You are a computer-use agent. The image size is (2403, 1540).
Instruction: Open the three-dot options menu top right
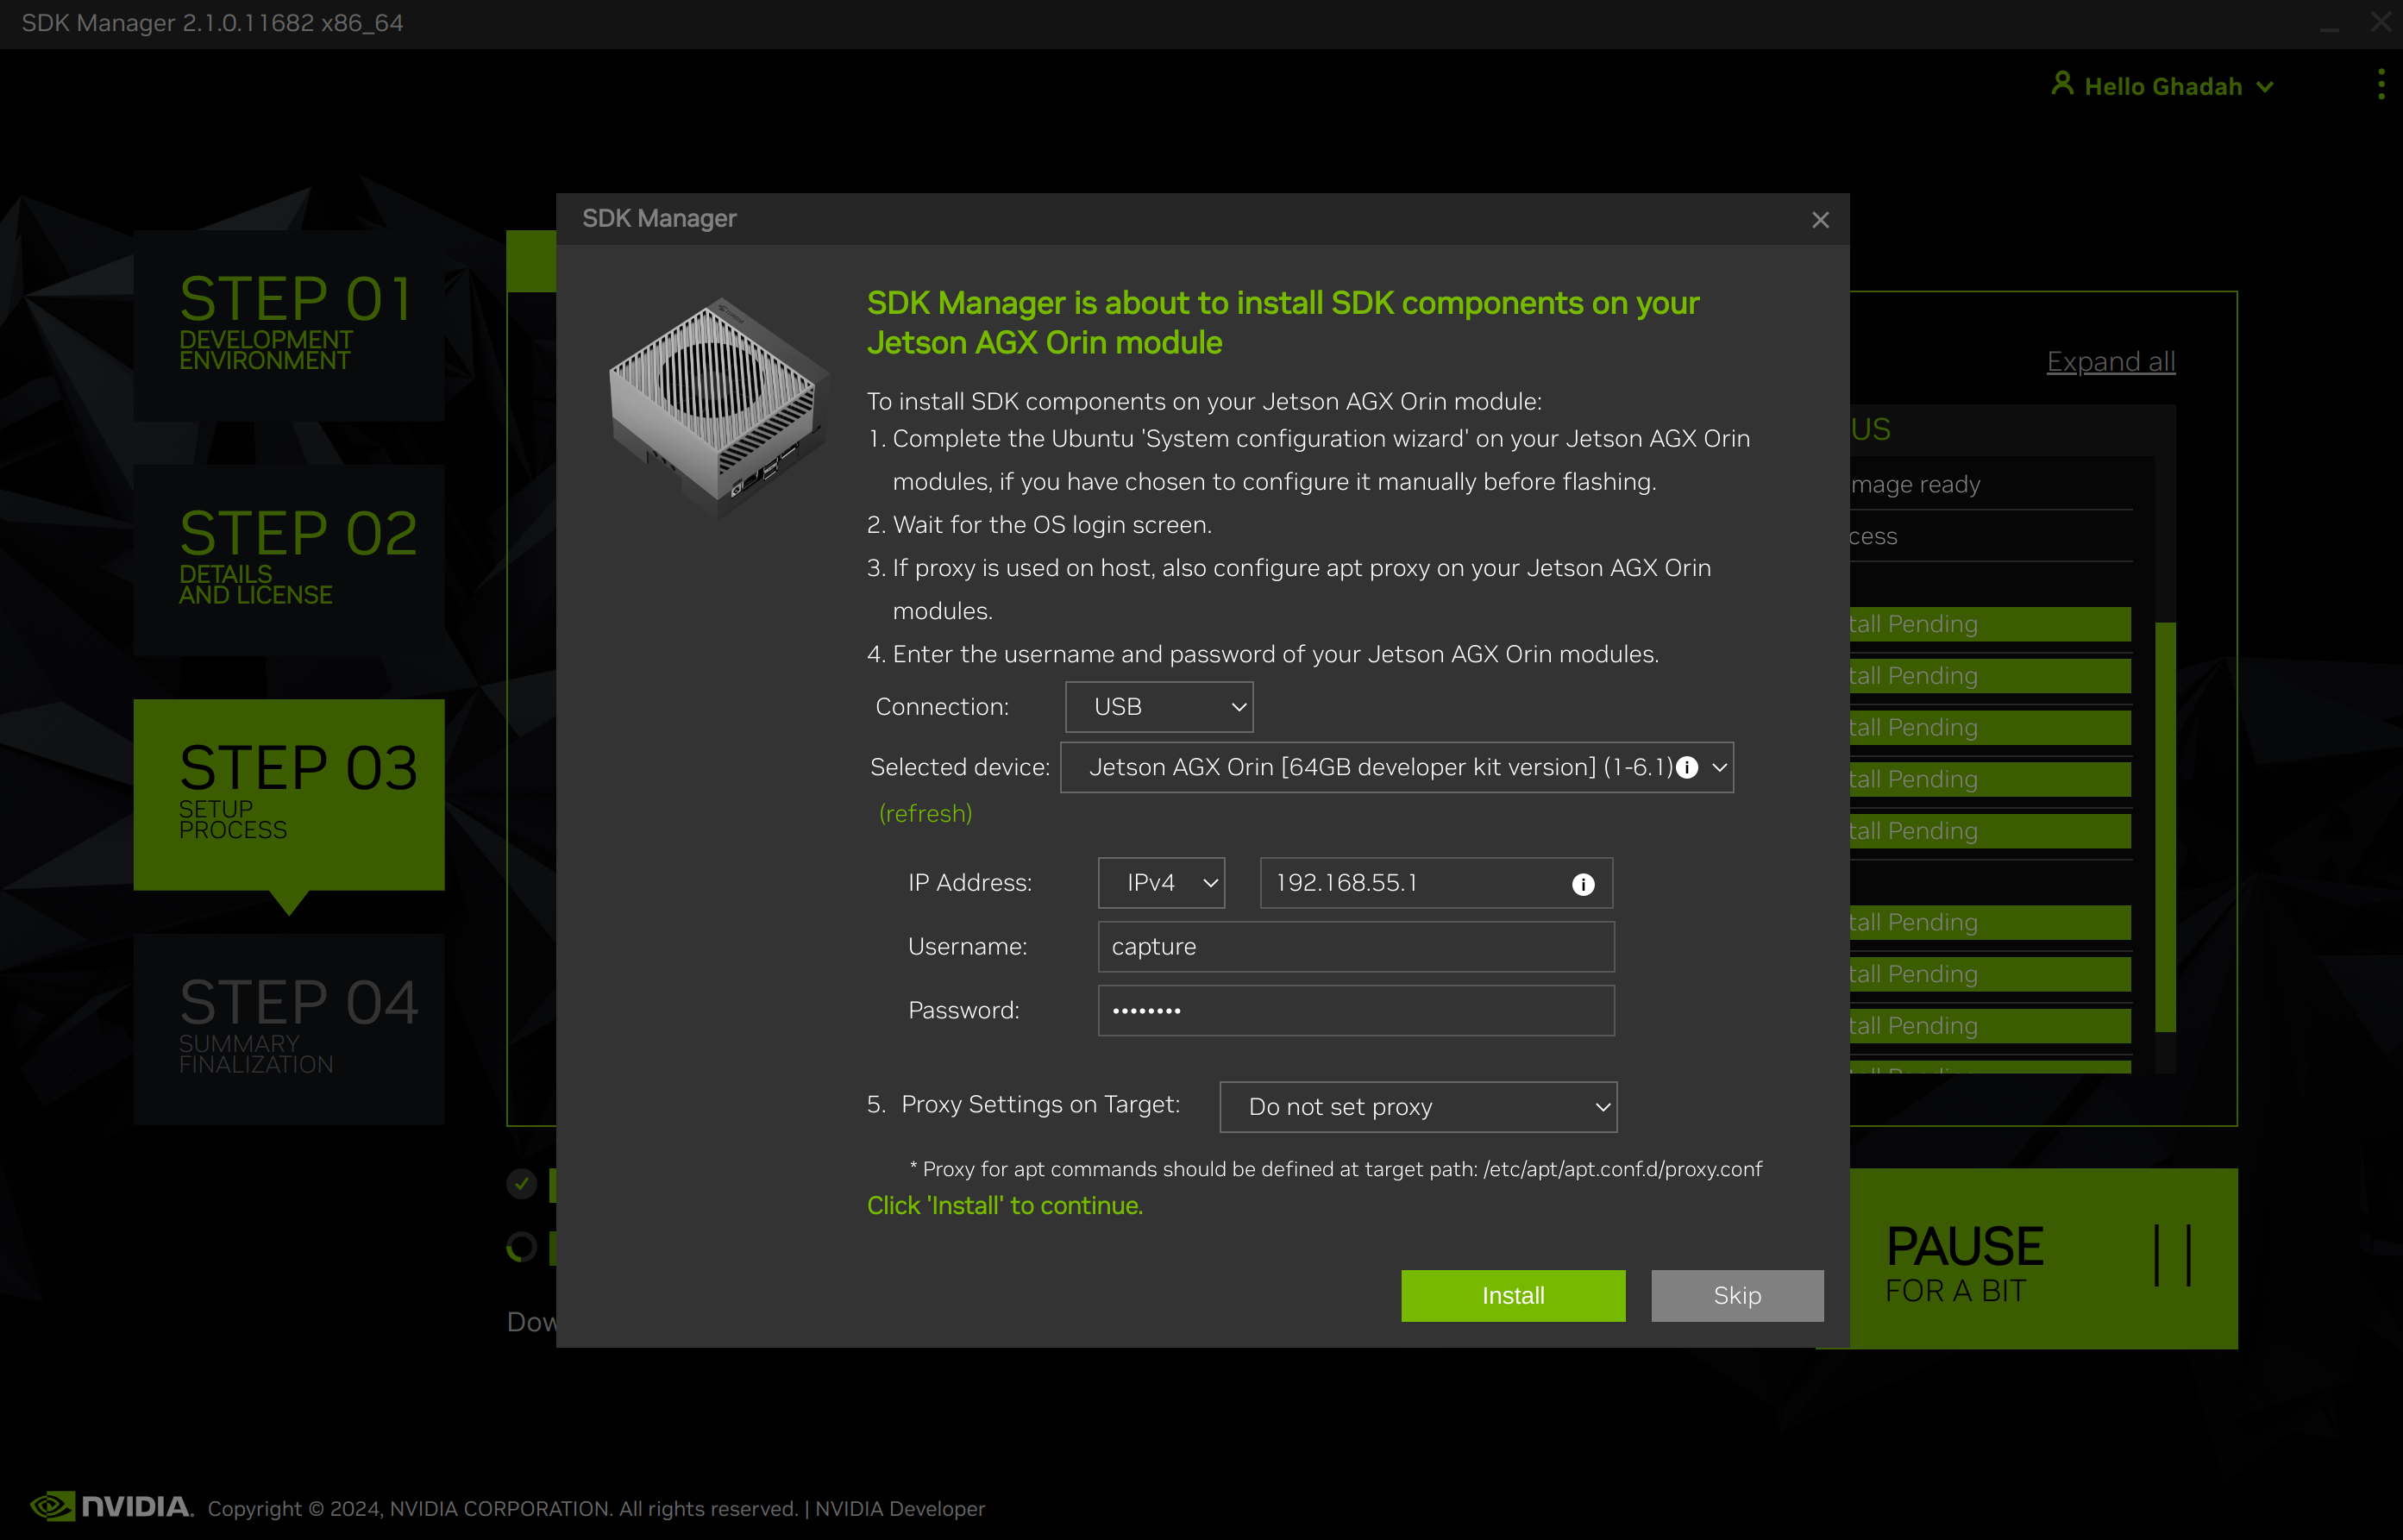click(x=2381, y=85)
